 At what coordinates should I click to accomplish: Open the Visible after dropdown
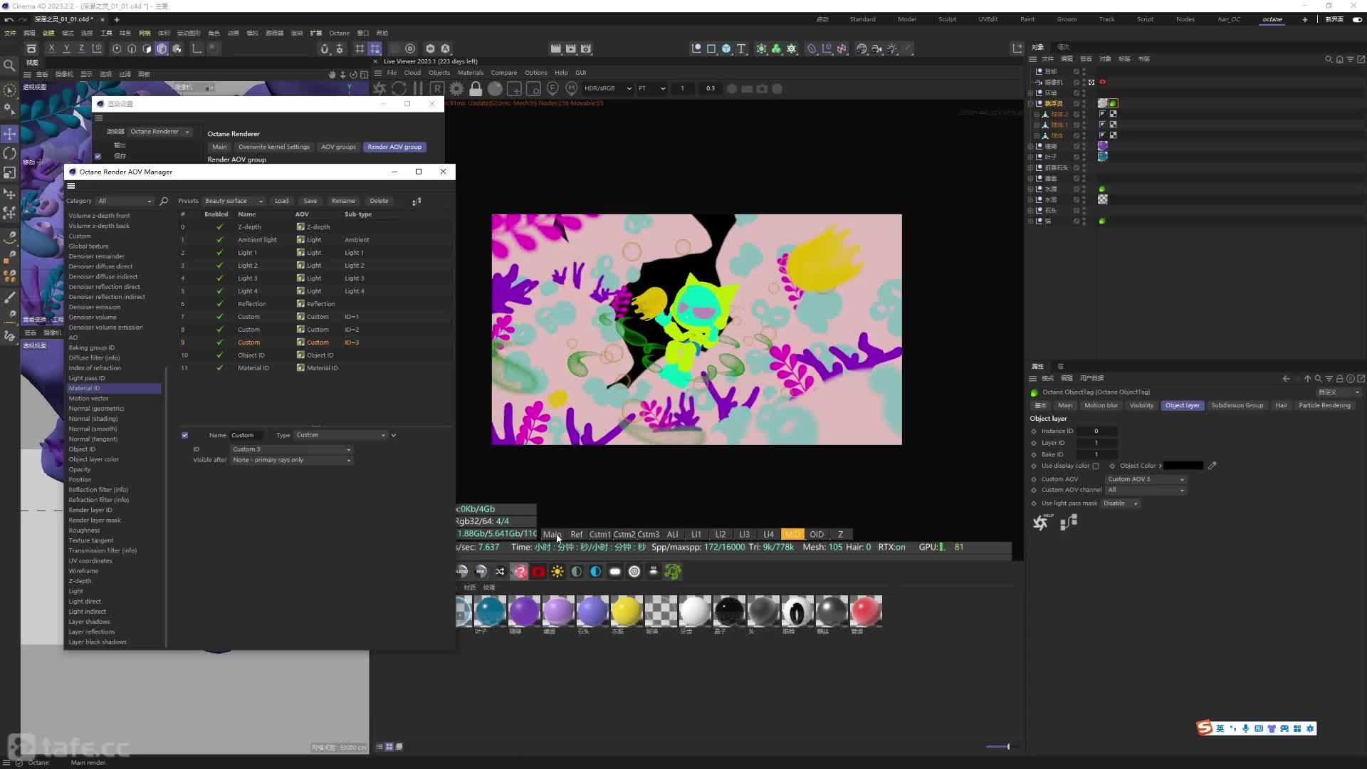292,460
